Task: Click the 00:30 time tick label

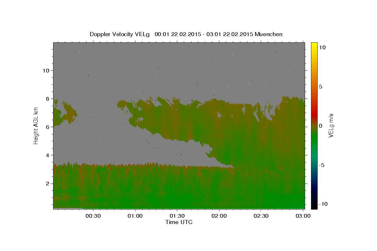Action: [93, 216]
